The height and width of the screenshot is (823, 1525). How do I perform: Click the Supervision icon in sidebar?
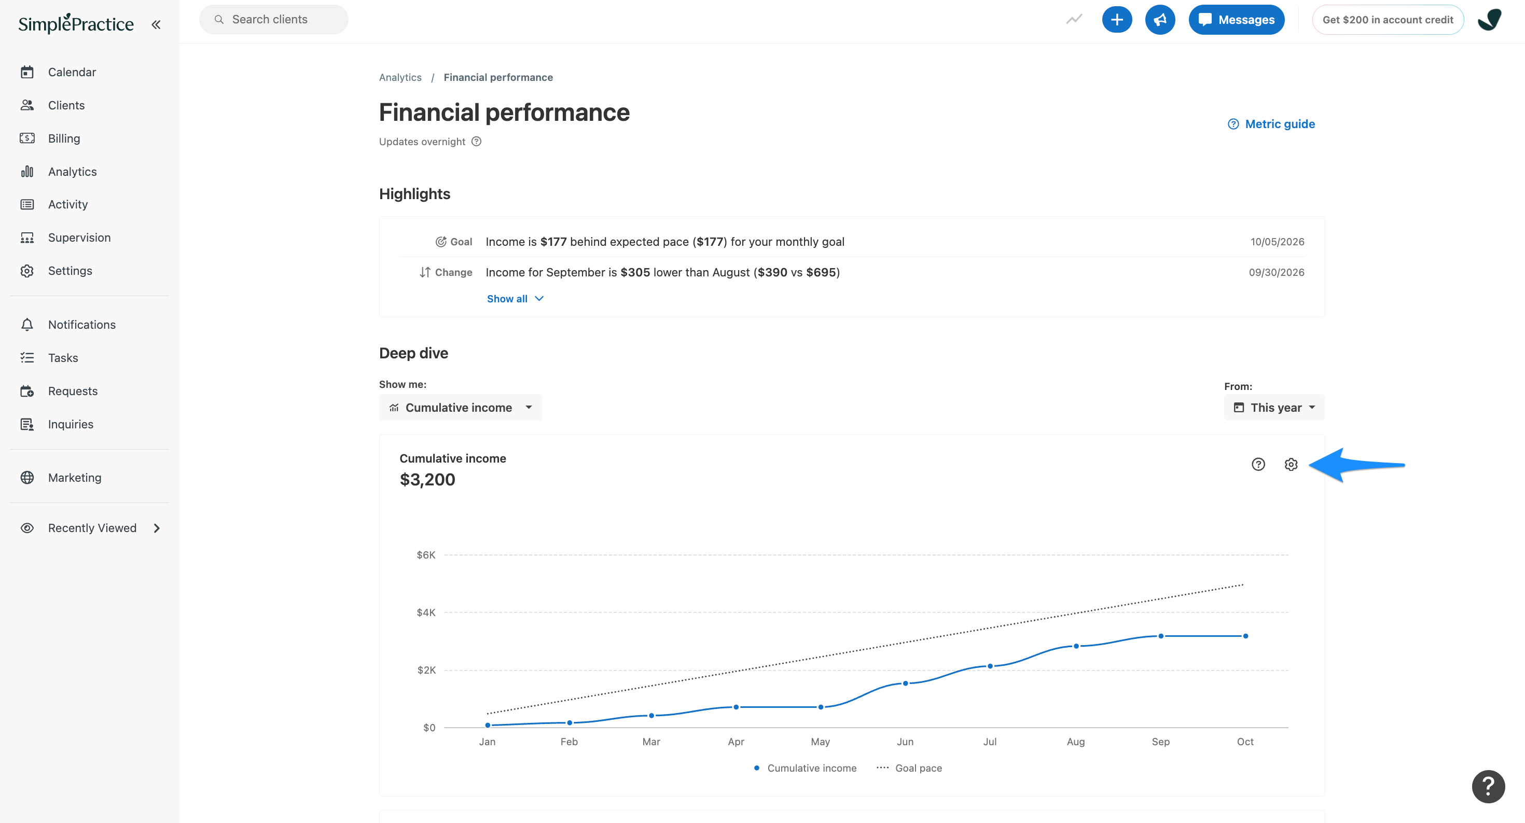tap(27, 238)
